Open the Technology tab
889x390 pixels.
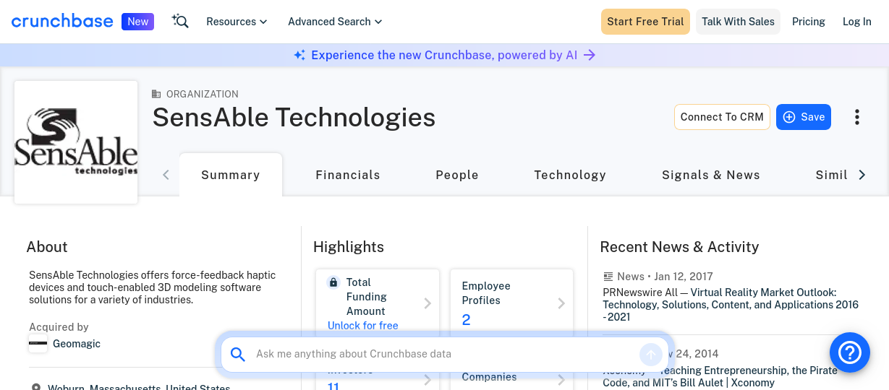(570, 175)
